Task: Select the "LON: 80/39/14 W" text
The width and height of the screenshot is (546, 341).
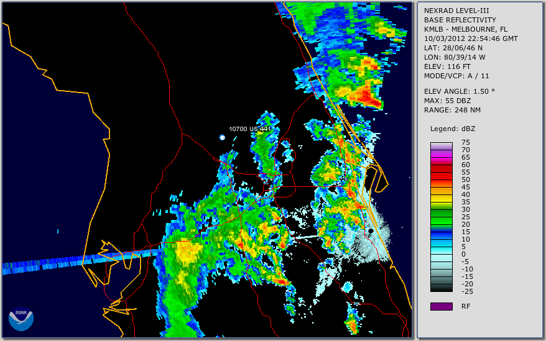Action: 455,57
